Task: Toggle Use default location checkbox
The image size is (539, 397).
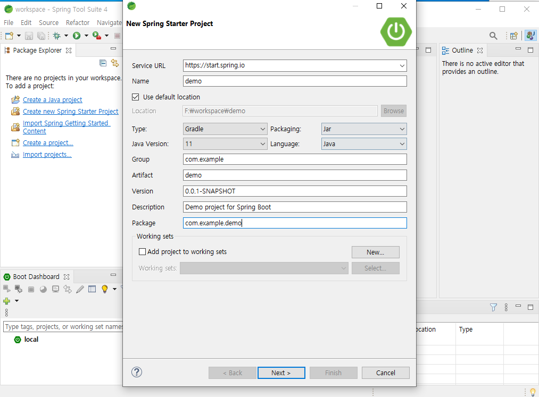Action: pyautogui.click(x=136, y=97)
